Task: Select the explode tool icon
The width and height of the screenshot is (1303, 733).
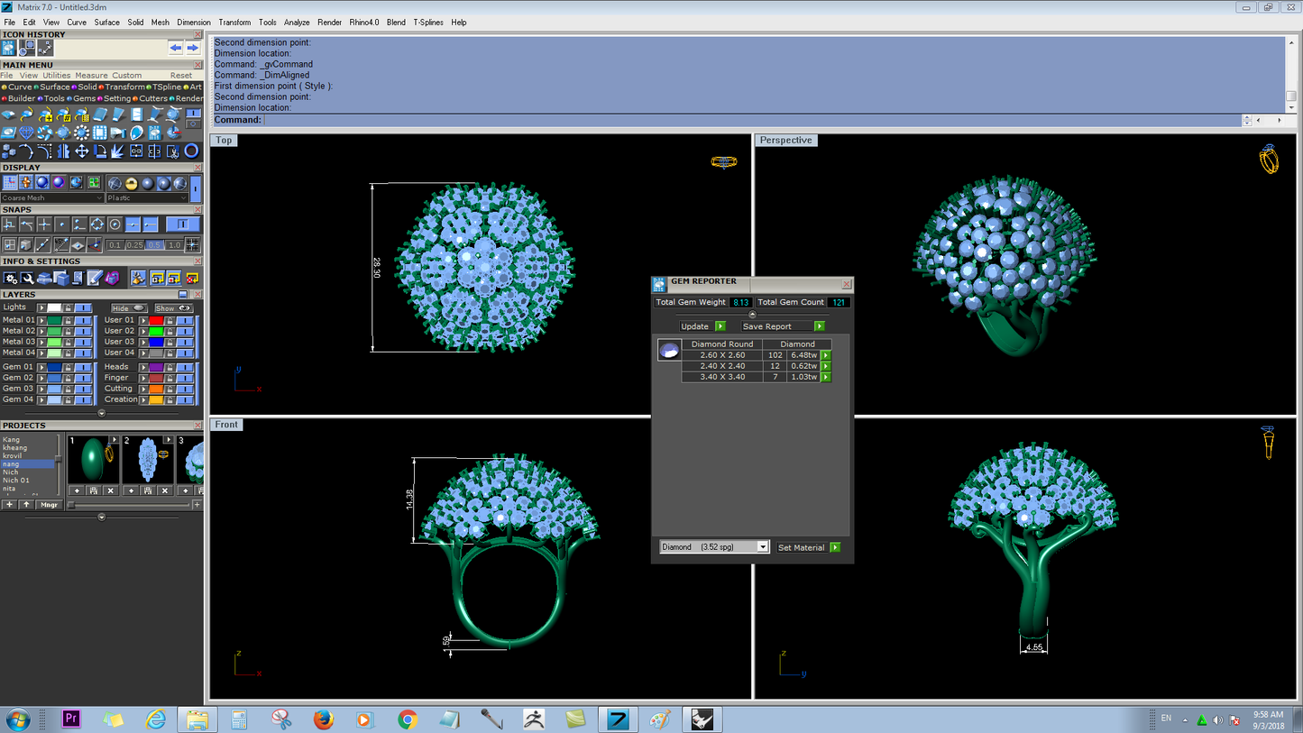Action: tap(118, 151)
